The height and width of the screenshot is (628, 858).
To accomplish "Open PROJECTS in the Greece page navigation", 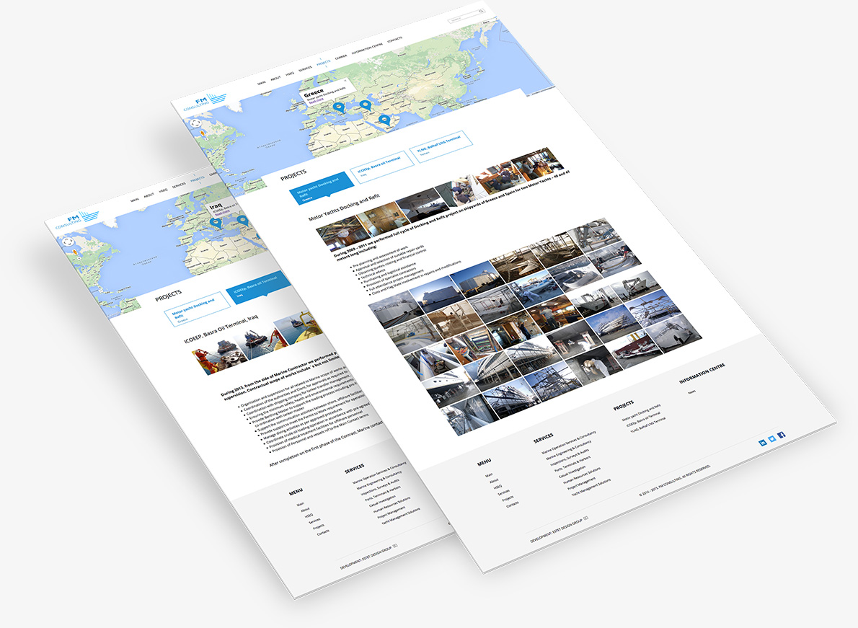I will (324, 62).
